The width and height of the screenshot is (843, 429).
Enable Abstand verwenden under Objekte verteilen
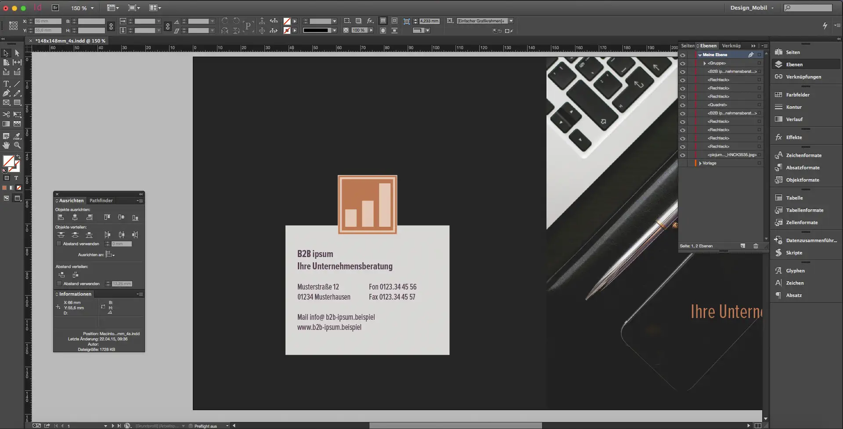click(x=59, y=244)
